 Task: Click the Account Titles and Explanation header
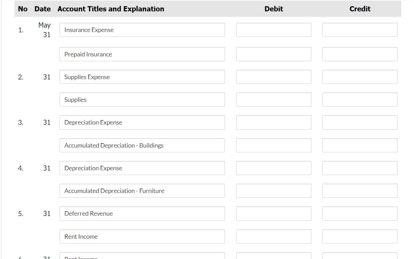pos(111,9)
